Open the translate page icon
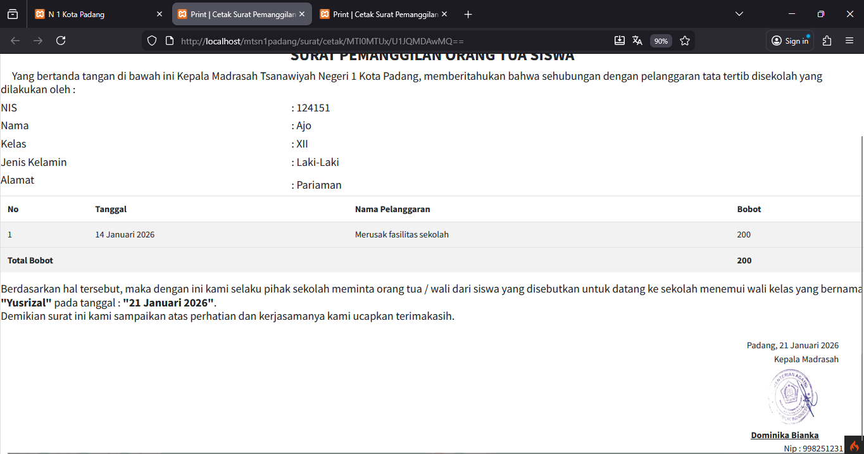Image resolution: width=864 pixels, height=454 pixels. click(637, 41)
